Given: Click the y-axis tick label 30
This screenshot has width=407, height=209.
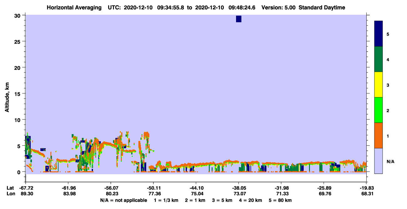Looking at the screenshot, I should pyautogui.click(x=18, y=15).
